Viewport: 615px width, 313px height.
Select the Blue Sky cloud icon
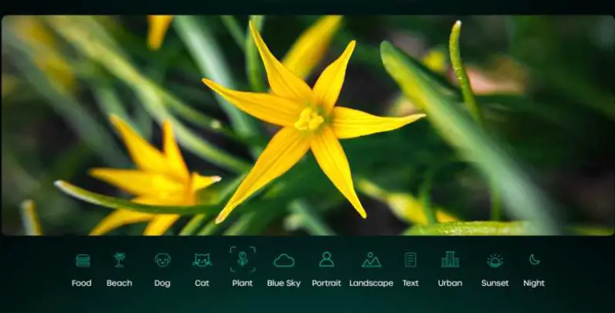(x=284, y=260)
